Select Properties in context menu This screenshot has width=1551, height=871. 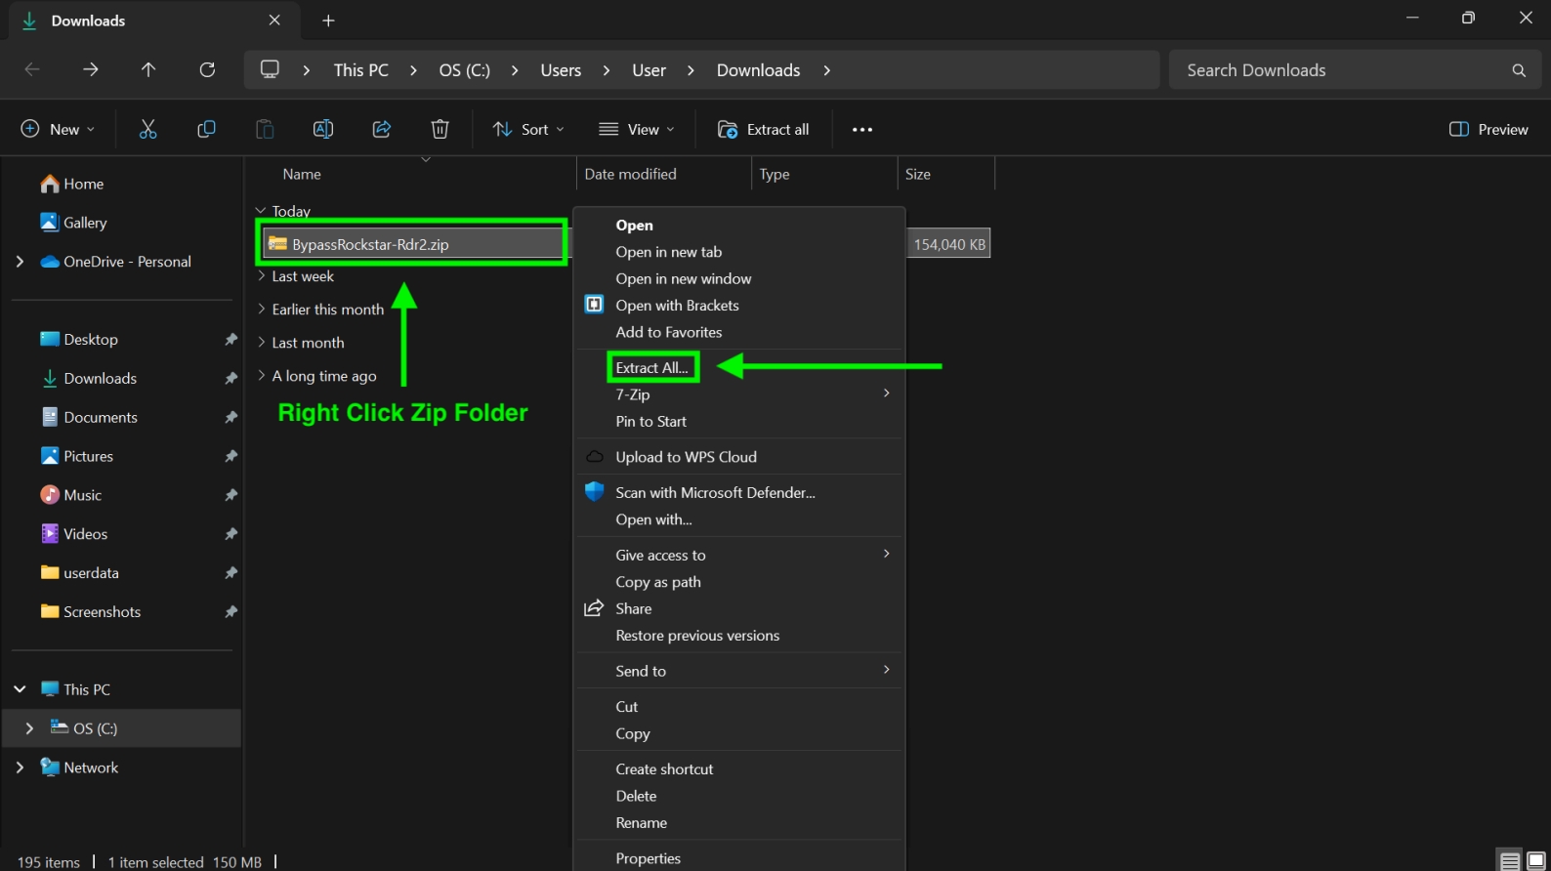point(740,858)
